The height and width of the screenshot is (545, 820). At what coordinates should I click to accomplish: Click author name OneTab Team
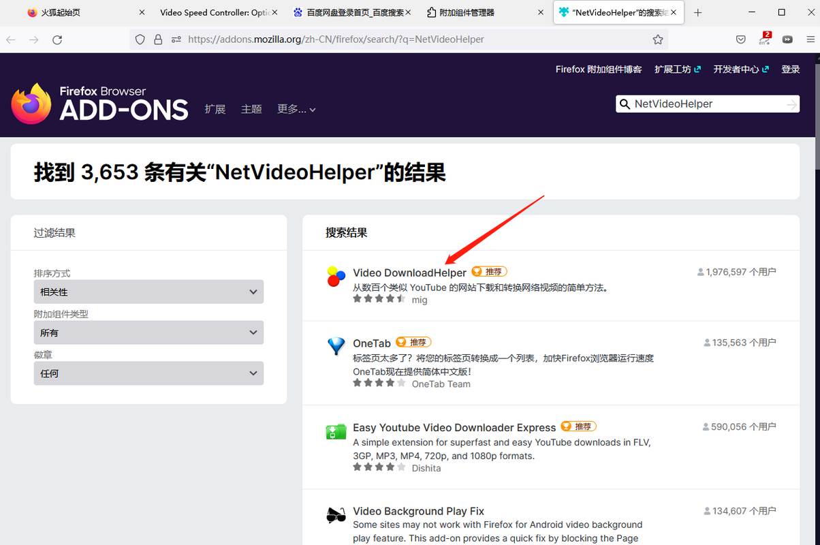[441, 384]
